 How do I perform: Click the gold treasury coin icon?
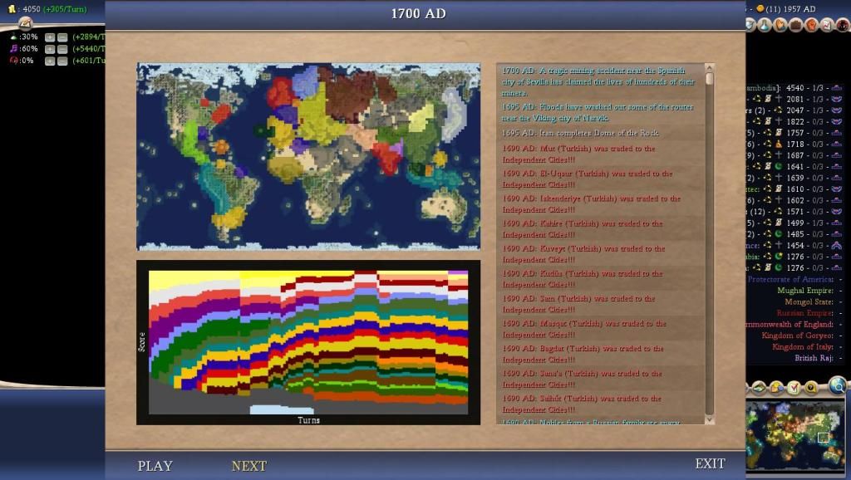point(12,9)
